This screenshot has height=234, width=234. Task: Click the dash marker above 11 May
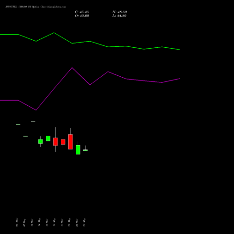tap(33, 122)
